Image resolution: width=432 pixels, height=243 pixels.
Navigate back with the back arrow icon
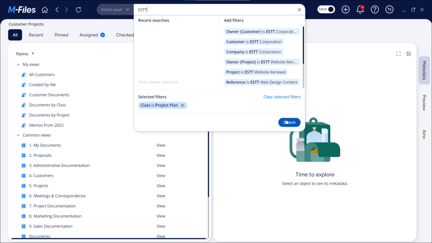[x=57, y=9]
